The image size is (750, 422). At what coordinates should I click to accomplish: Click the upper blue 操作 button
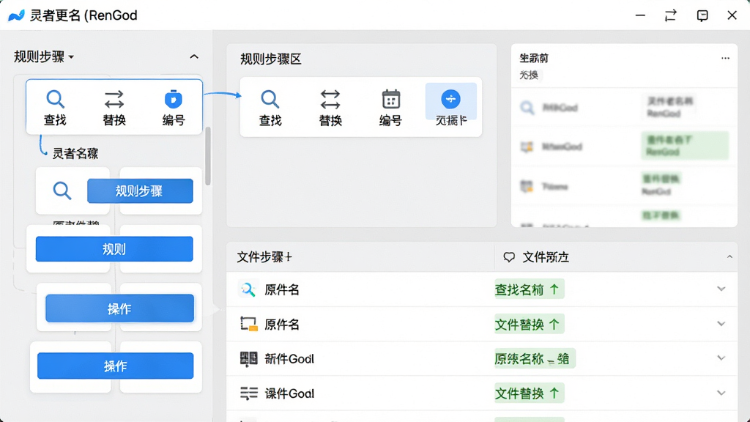[119, 308]
